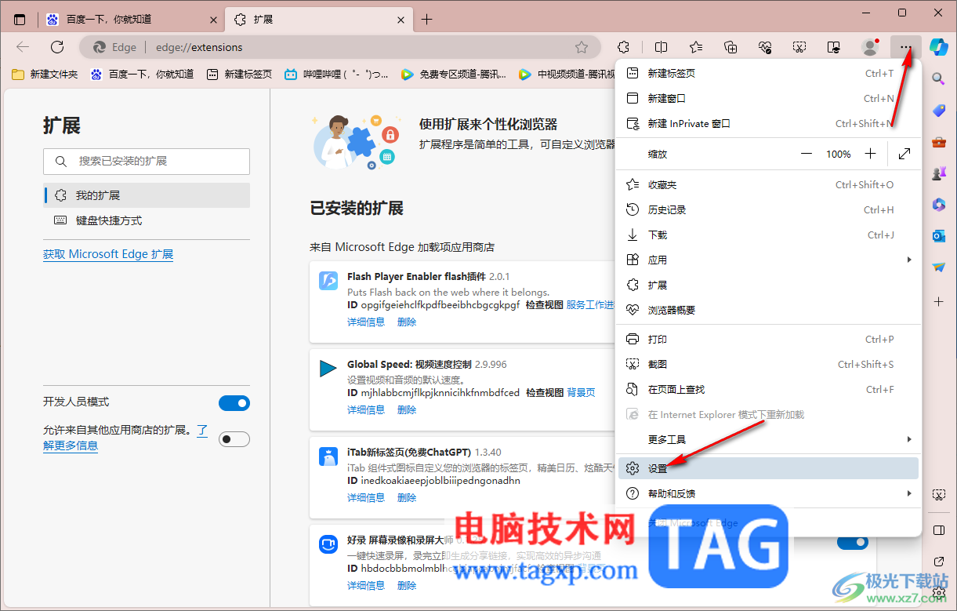Open the Learning toolkit toolbar icon
Screen dimensions: 957x611
[x=835, y=47]
